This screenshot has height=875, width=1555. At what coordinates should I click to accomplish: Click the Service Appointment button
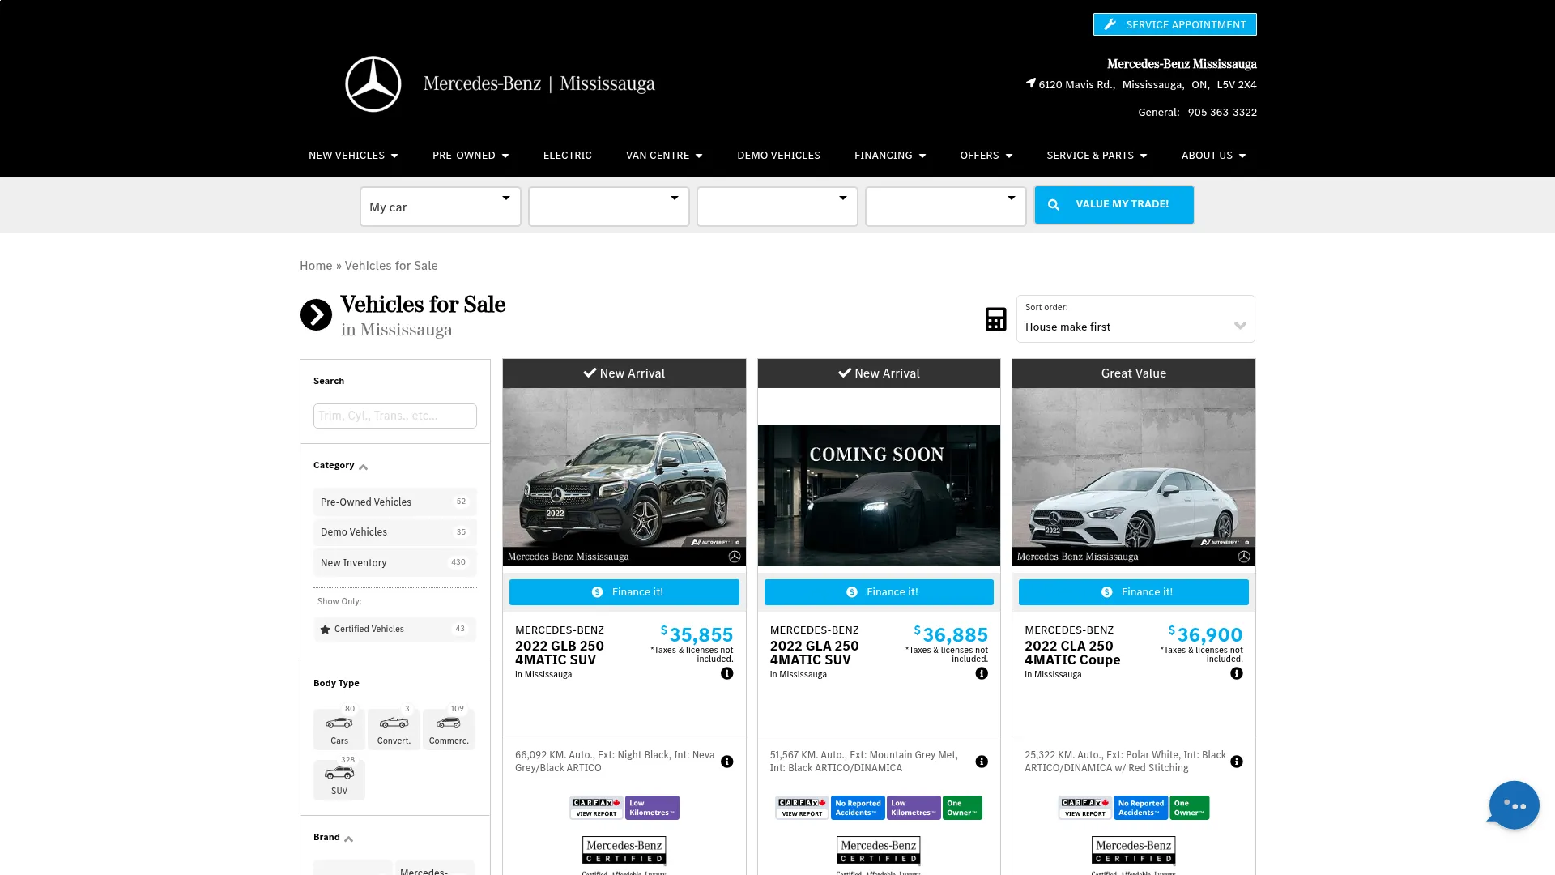click(1175, 24)
